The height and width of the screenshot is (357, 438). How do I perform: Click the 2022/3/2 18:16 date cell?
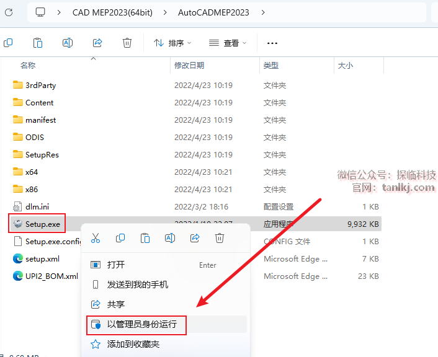click(201, 206)
